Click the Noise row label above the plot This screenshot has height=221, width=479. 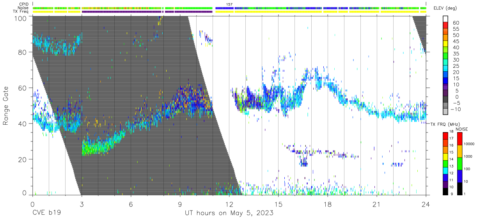coord(23,8)
